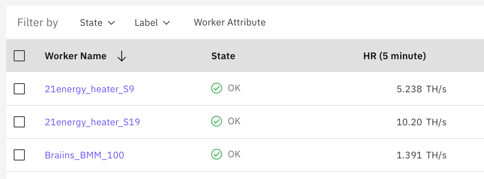The height and width of the screenshot is (179, 484).
Task: Click the green OK checkmark for 21energy_heater_S9
Action: [x=216, y=88]
